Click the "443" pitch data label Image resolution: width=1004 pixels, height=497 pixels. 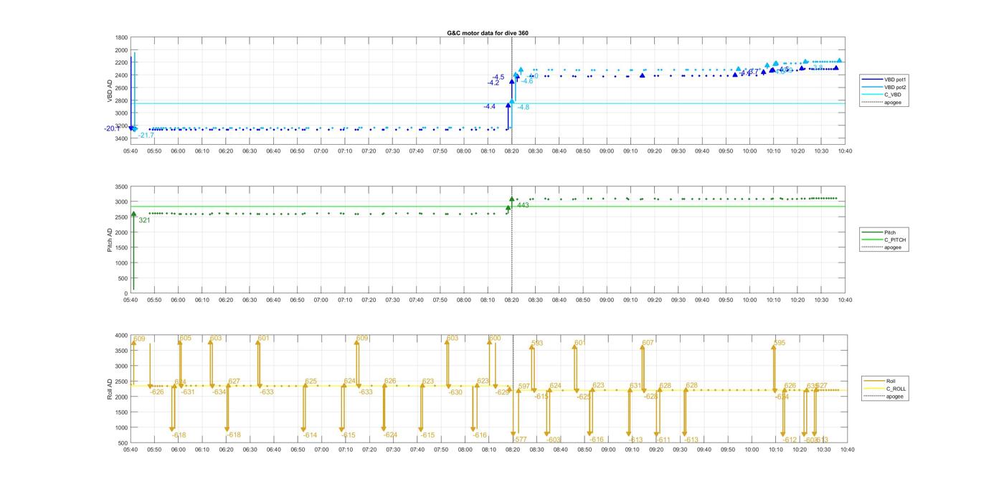pos(523,206)
